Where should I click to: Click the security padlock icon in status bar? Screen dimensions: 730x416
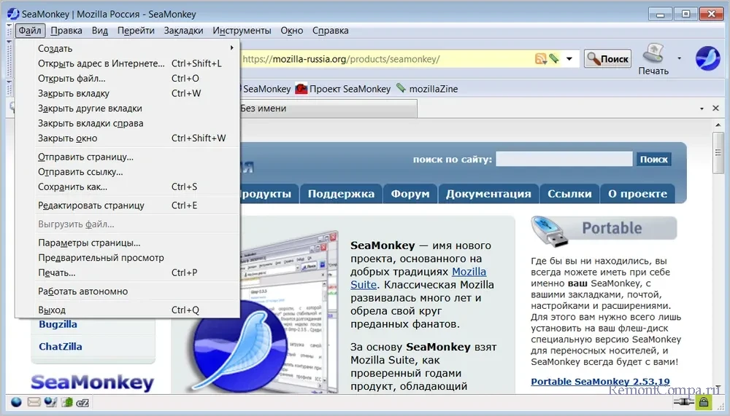coord(704,402)
